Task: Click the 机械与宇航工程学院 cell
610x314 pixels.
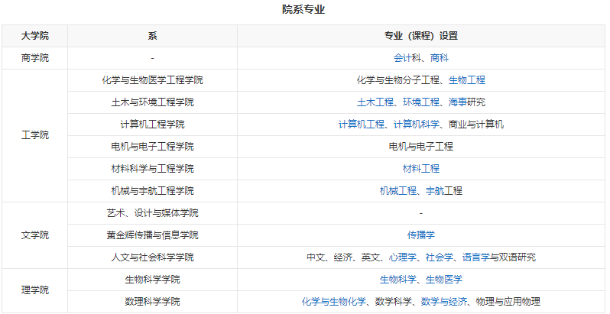Action: 153,191
